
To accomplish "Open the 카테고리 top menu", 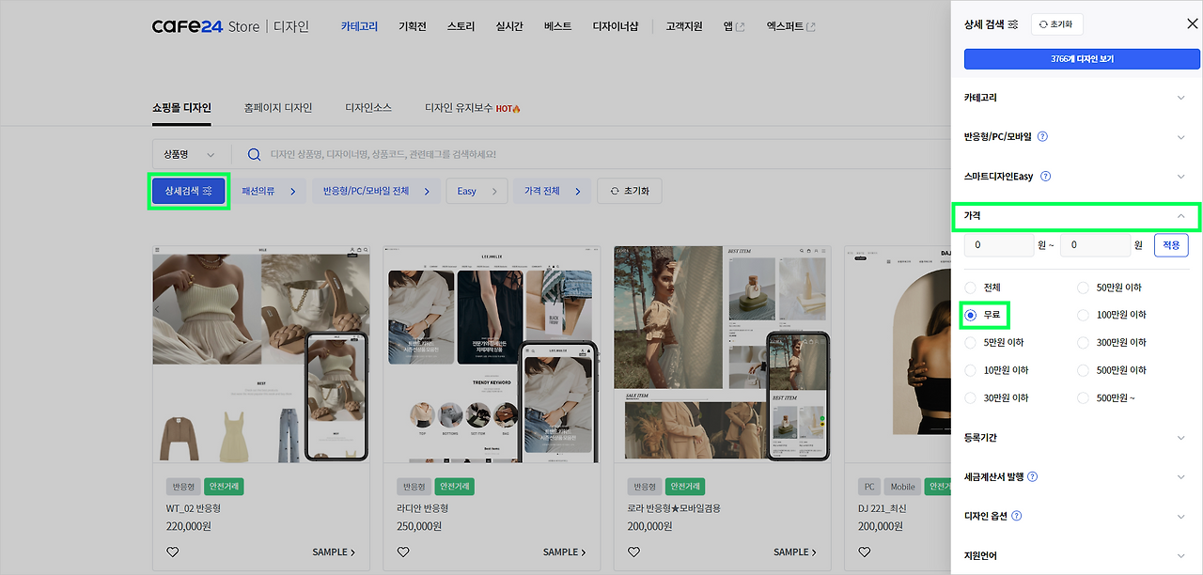I will tap(359, 26).
